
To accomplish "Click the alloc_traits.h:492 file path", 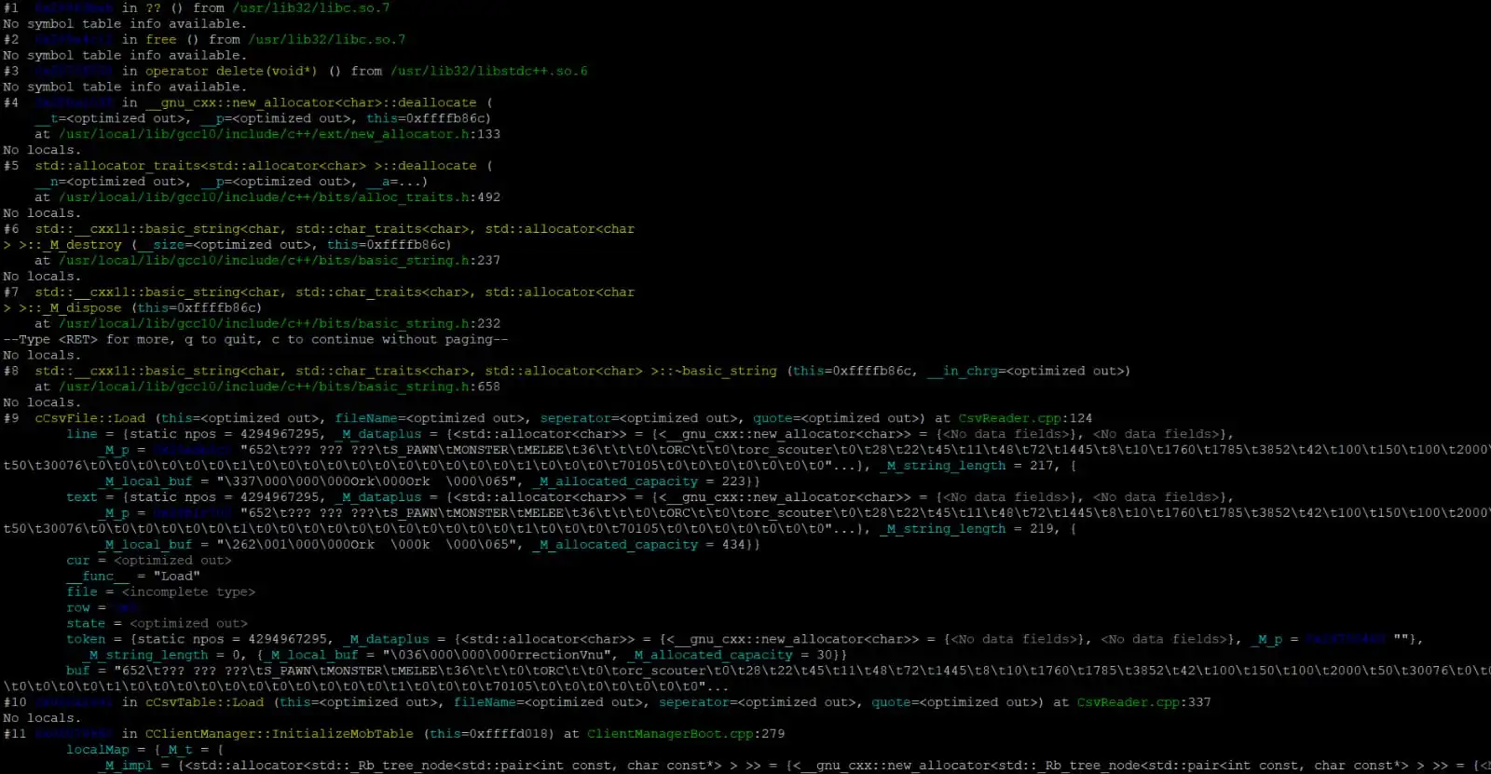I will tap(280, 197).
